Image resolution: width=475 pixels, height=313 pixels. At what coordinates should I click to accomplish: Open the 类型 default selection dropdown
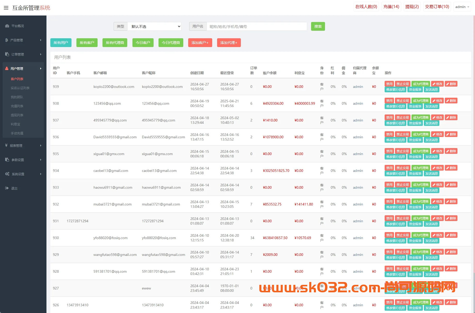[x=154, y=26]
